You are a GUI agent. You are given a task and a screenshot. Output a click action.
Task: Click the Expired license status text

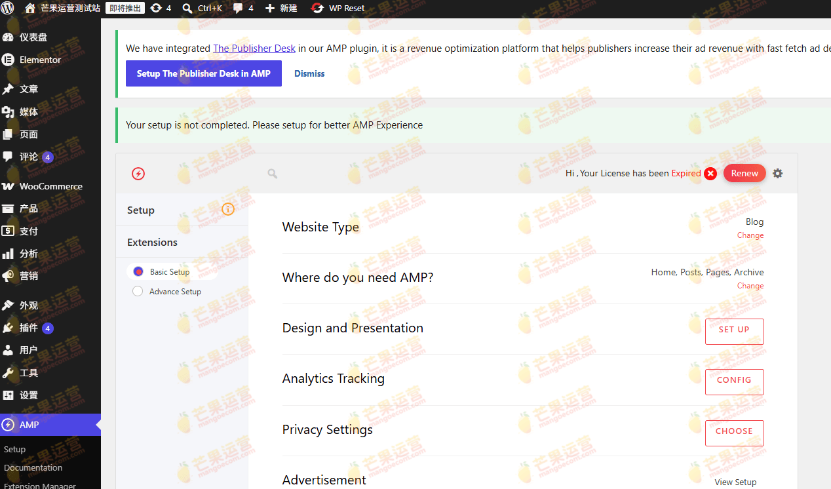(x=686, y=173)
